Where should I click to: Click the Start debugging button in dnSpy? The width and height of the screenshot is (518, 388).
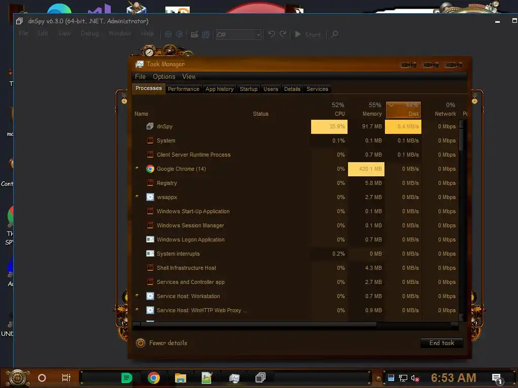click(308, 34)
